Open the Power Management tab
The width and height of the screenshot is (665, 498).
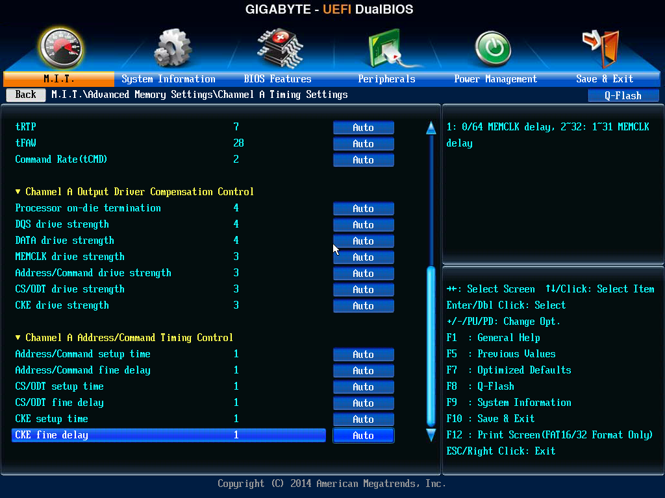[496, 78]
